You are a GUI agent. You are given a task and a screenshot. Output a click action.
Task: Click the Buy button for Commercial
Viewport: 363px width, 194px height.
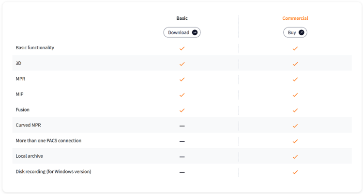(295, 32)
